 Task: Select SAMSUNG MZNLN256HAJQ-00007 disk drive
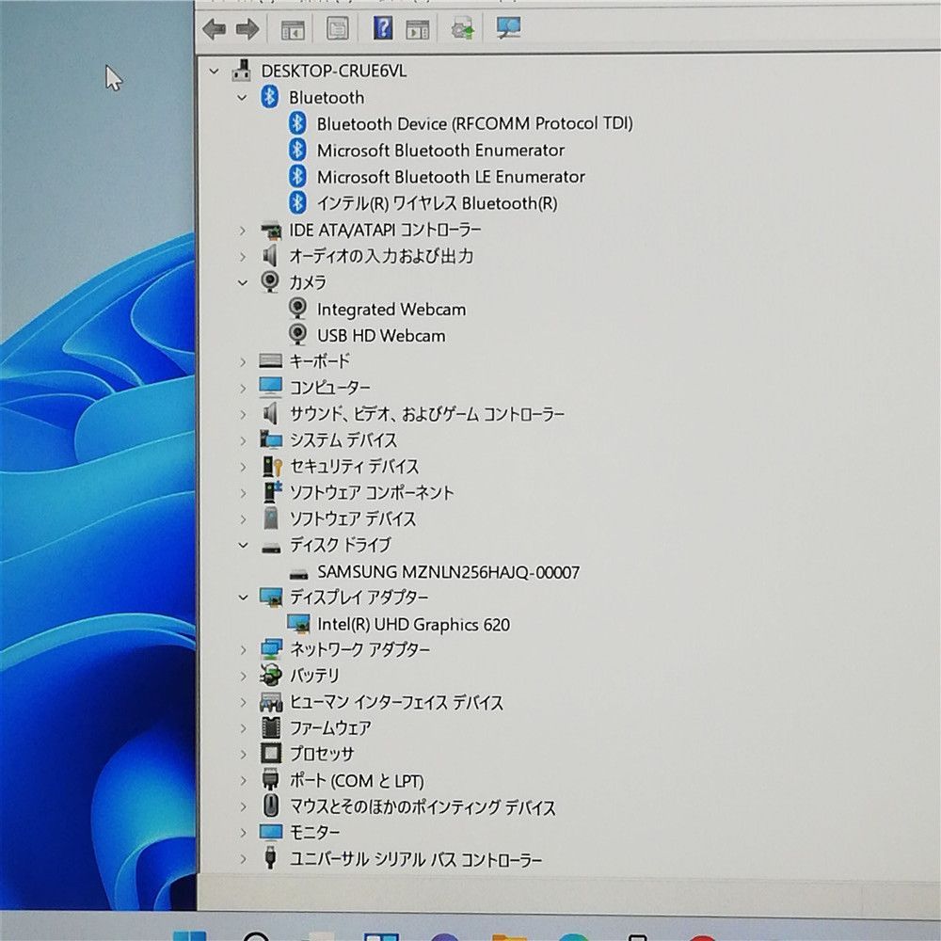click(448, 572)
